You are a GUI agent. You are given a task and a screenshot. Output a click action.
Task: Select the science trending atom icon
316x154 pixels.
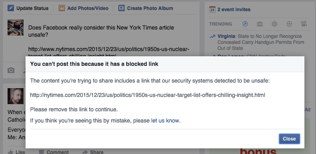coord(275,24)
